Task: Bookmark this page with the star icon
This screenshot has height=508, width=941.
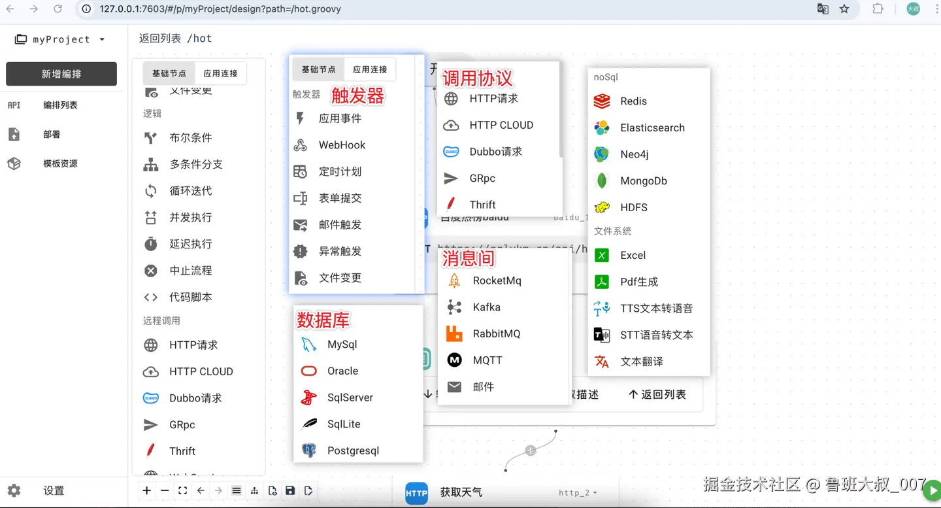Action: click(844, 9)
